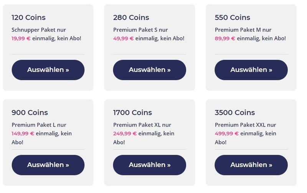Viewport: 307px width, 193px height.
Task: Click the 550 Coins heading
Action: 233,17
